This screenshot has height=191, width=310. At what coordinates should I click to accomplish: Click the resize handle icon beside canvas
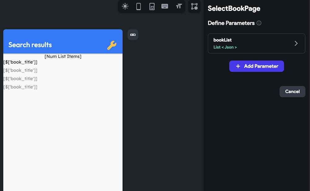[x=133, y=35]
